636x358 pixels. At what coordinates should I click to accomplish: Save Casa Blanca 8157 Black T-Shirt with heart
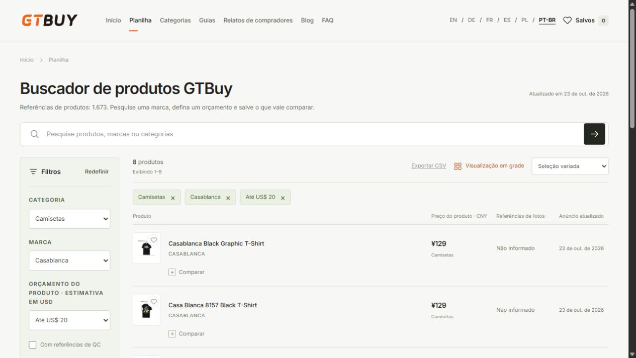(154, 302)
